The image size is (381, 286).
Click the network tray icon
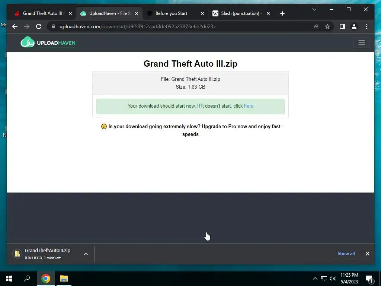(324, 279)
